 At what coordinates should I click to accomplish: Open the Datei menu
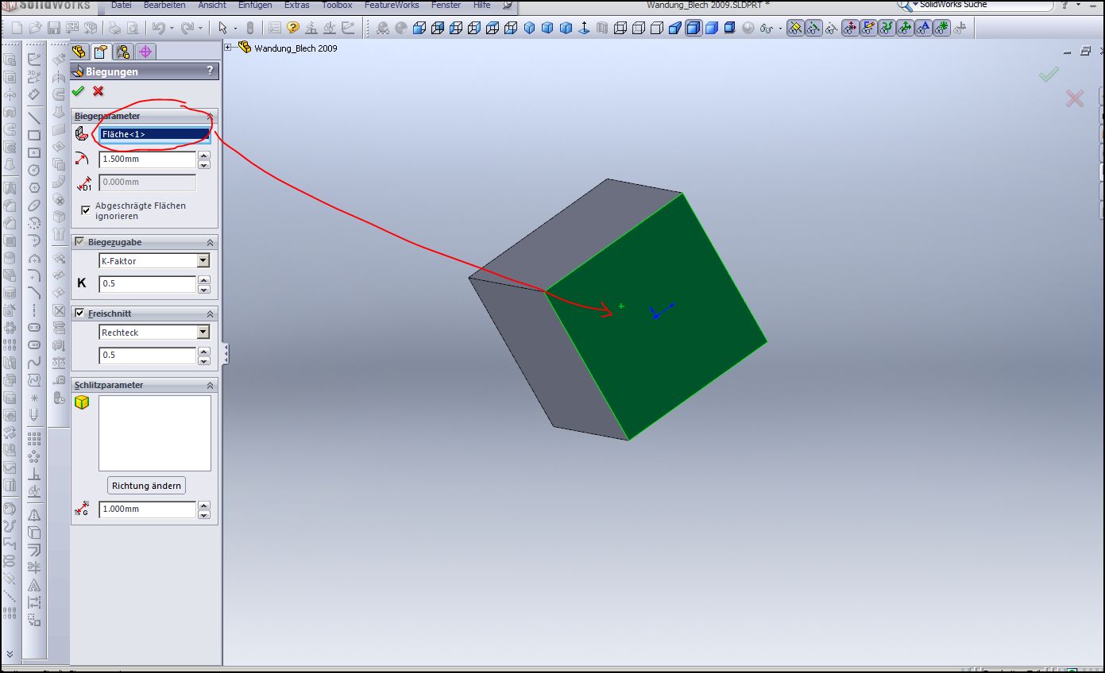click(122, 5)
